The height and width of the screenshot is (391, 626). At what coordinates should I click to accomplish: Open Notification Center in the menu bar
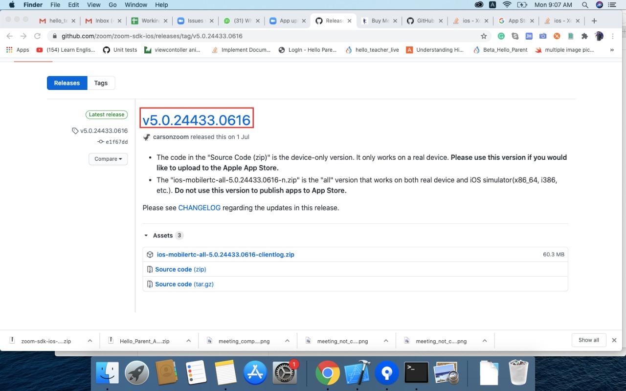[x=612, y=5]
